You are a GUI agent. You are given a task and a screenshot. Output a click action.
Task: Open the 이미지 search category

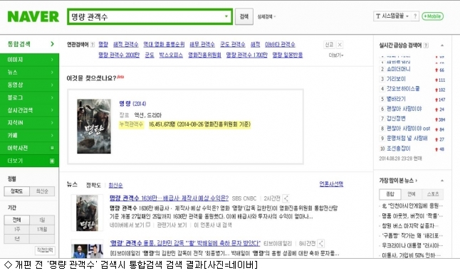click(29, 60)
